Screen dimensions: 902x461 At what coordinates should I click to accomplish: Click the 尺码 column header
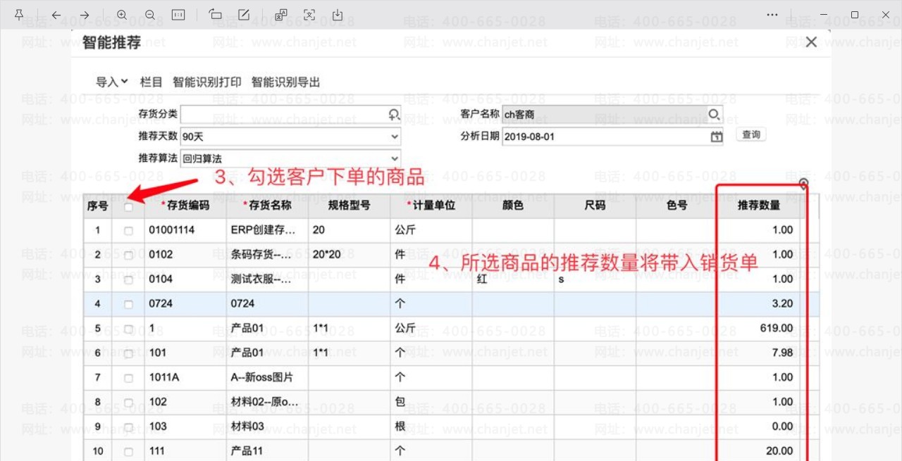(595, 206)
